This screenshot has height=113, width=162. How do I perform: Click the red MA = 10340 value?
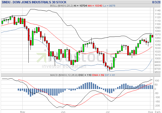[95, 6]
